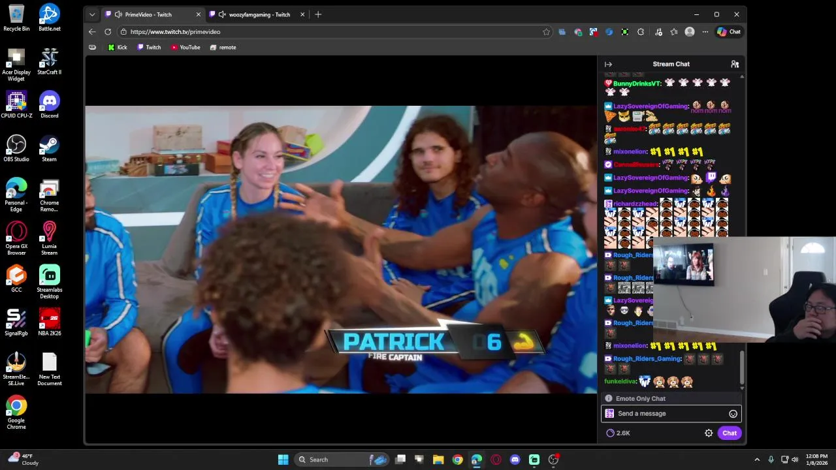Open the Twitch bookmark
This screenshot has height=470, width=836.
click(x=149, y=47)
